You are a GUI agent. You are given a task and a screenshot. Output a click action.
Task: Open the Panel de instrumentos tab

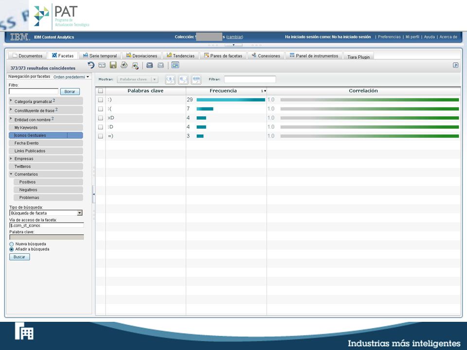314,55
